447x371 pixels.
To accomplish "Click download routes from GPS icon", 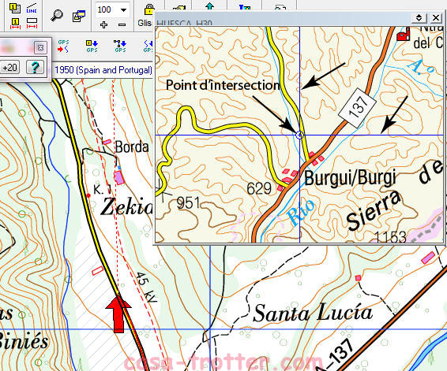I will [120, 46].
